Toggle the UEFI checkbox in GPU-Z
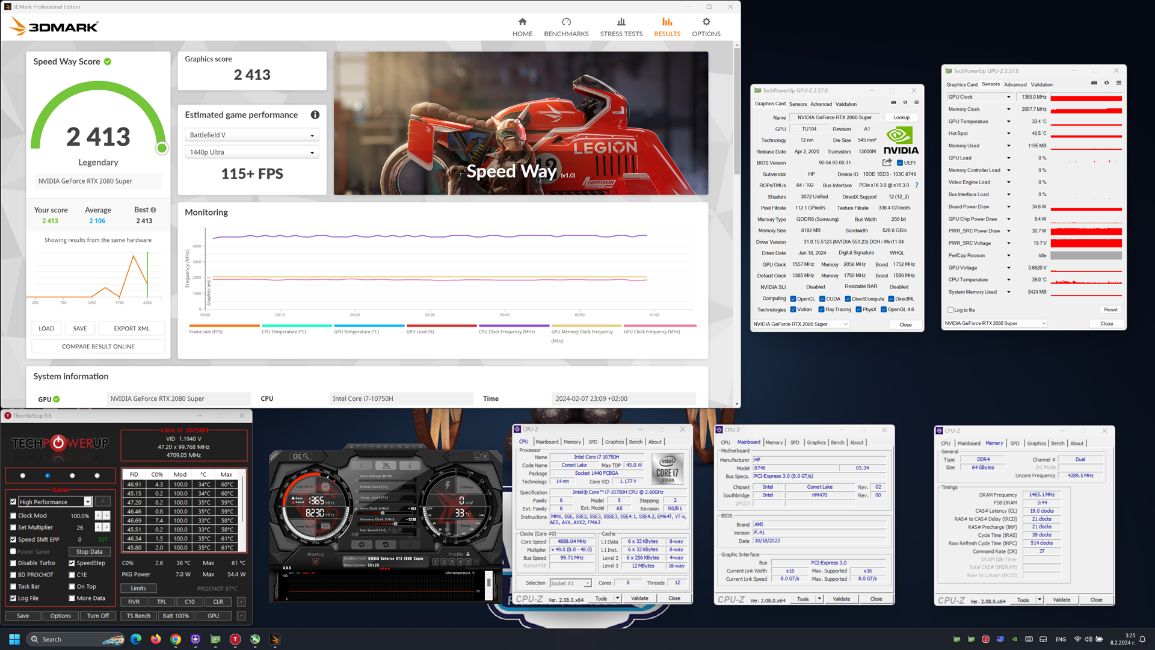Screen dimensions: 1155x650 click(x=900, y=162)
